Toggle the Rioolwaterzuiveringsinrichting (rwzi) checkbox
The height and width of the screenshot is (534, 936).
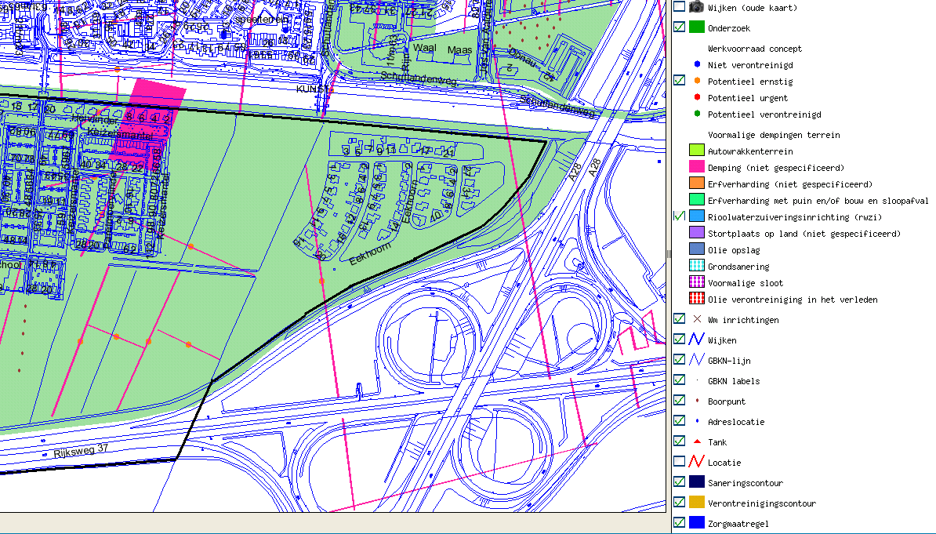click(x=679, y=216)
